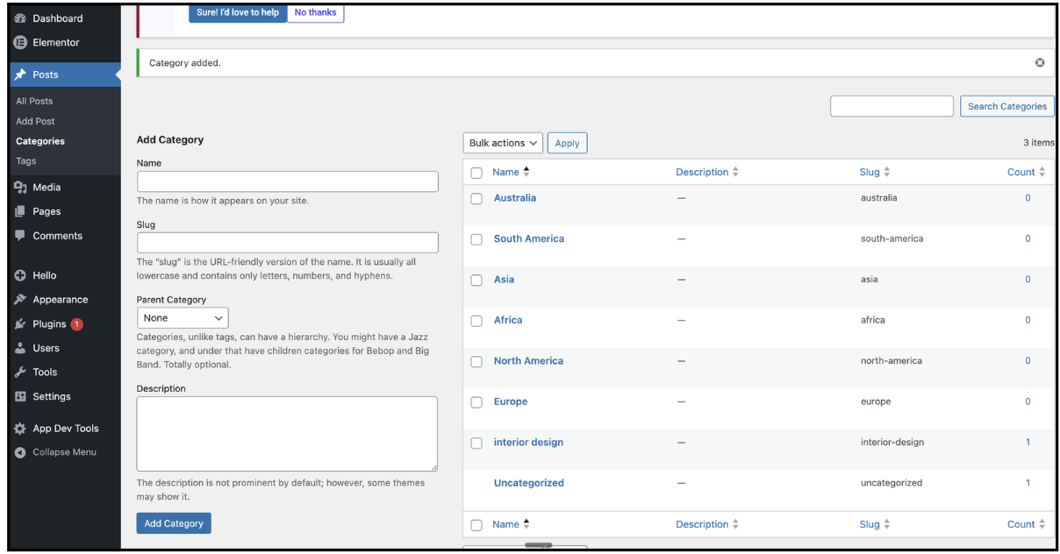The image size is (1060, 554).
Task: Check the Australia category checkbox
Action: coord(476,199)
